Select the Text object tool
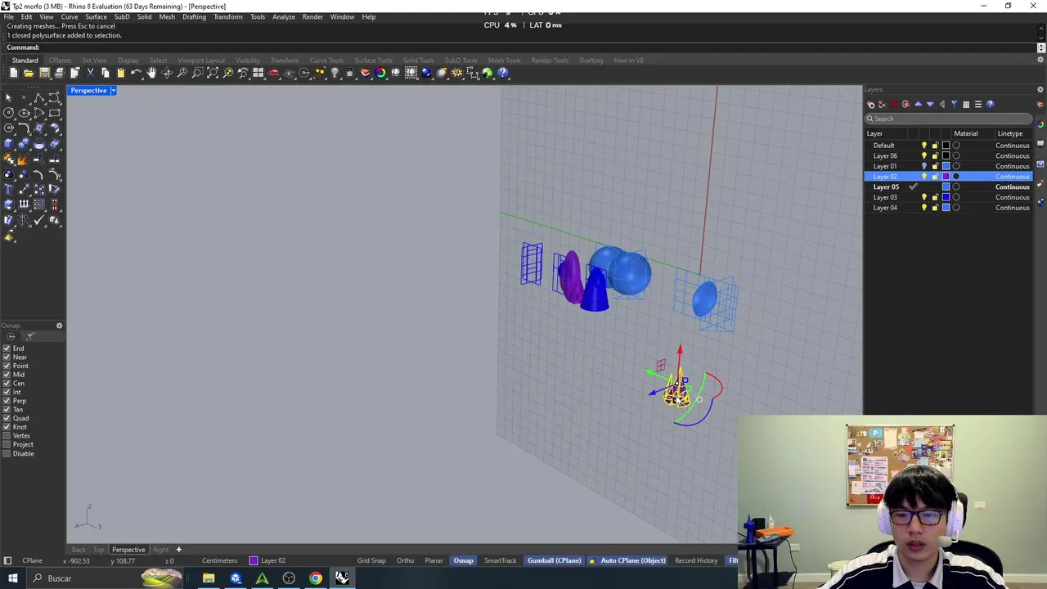 pyautogui.click(x=9, y=189)
